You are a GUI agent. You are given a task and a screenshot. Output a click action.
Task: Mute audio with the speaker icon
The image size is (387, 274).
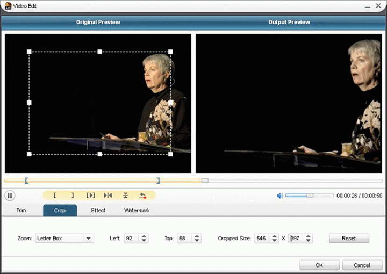(x=280, y=196)
